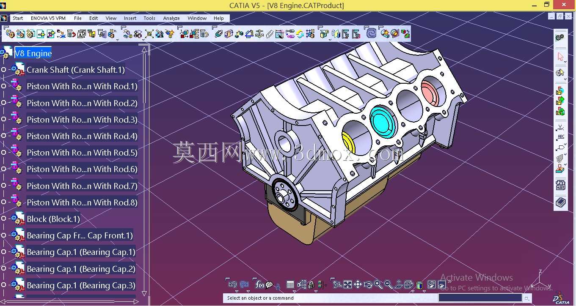Open the Help menu
Viewport: 576px width, 306px height.
click(219, 18)
